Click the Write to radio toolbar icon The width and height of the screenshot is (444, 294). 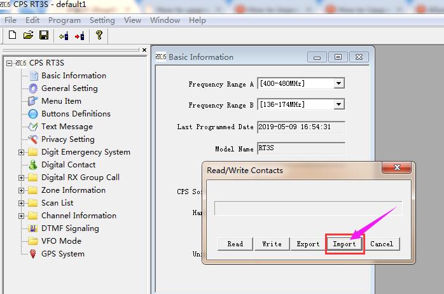coord(80,36)
